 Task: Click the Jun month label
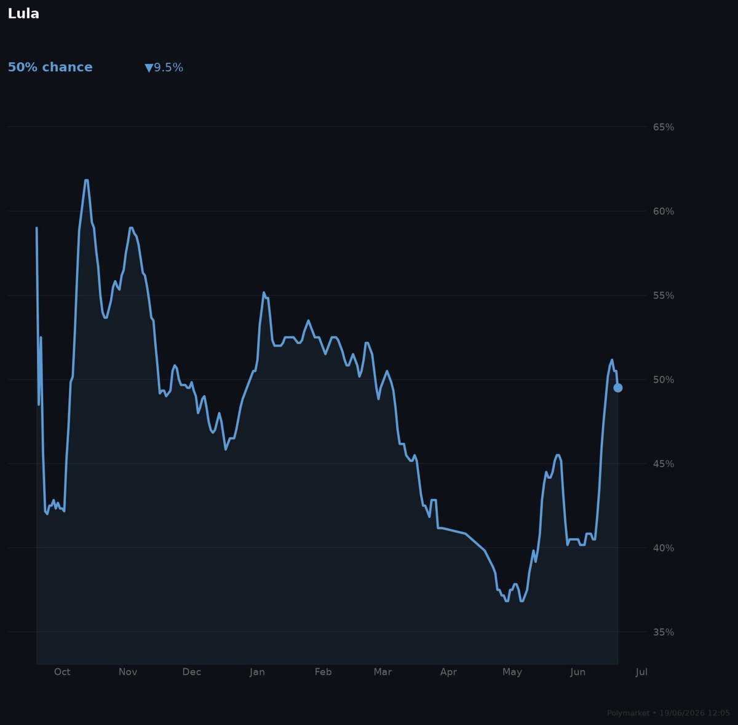(x=577, y=672)
